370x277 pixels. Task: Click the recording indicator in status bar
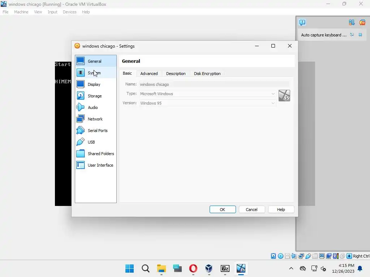(328, 256)
